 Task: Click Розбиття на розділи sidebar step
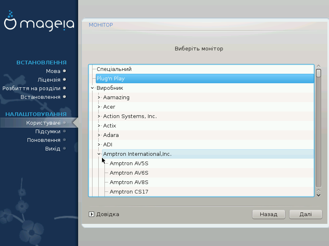pyautogui.click(x=31, y=89)
